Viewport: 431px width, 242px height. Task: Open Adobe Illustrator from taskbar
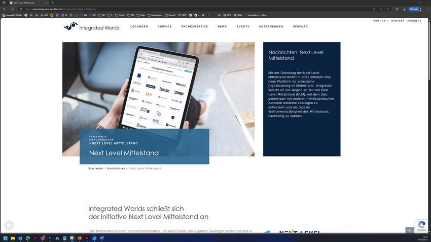(x=87, y=238)
